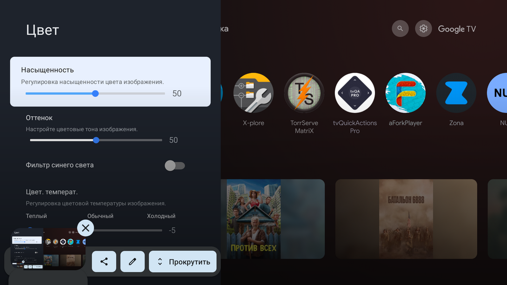Click the search magnifier icon
The height and width of the screenshot is (285, 507).
point(400,28)
